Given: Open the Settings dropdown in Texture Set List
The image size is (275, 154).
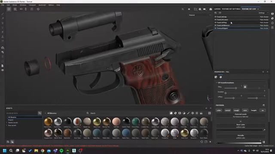Looking at the screenshot, I should 263,13.
